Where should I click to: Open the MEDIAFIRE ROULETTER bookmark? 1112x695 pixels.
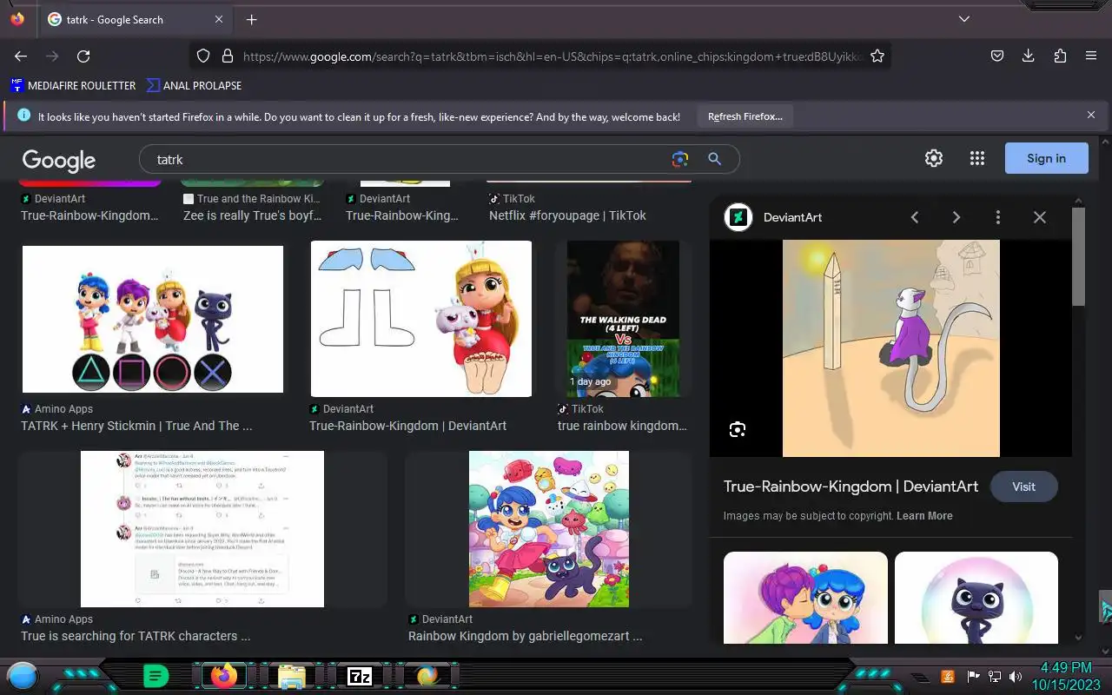pyautogui.click(x=73, y=85)
